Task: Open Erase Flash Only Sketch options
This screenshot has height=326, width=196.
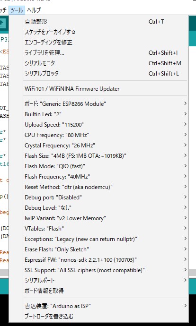Action: click(99, 249)
